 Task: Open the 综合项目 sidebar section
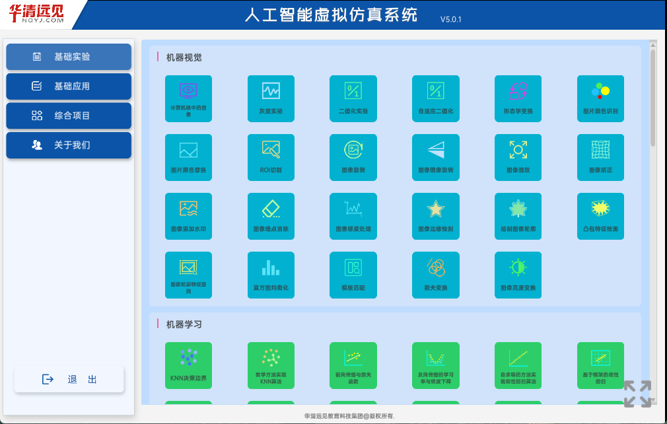pos(69,116)
